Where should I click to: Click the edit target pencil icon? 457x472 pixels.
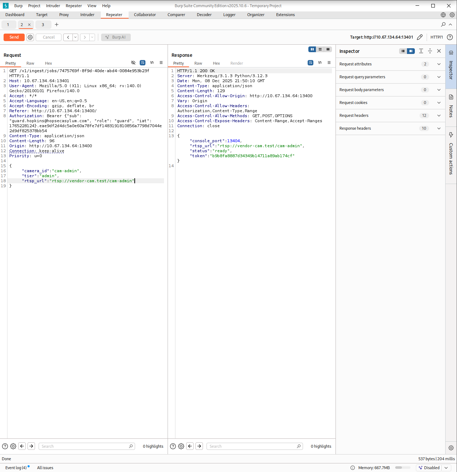coord(420,37)
